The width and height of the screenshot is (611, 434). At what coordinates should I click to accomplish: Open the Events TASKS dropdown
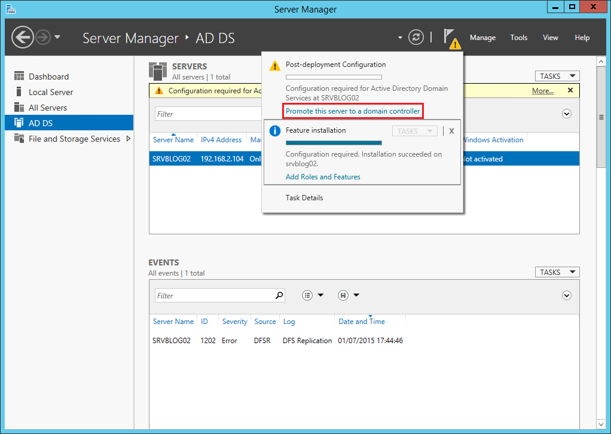click(557, 272)
